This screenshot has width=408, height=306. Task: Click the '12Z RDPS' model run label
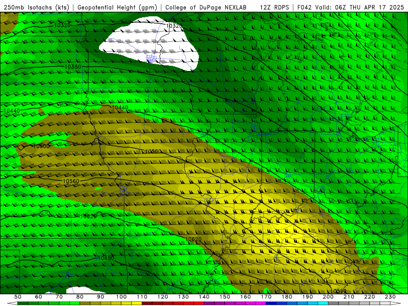274,8
